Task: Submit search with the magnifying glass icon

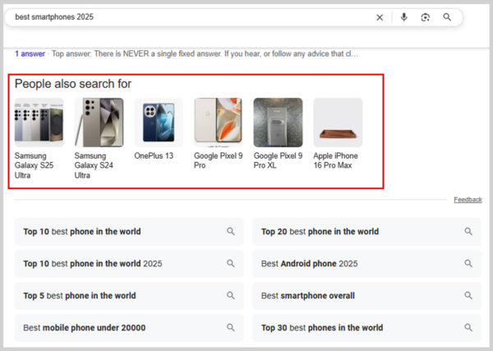Action: click(447, 17)
